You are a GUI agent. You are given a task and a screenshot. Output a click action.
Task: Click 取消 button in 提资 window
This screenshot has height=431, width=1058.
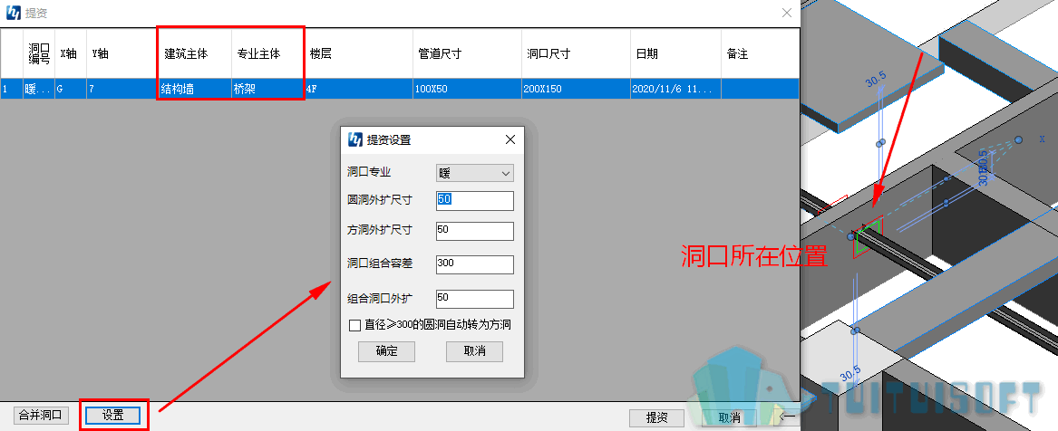click(730, 418)
